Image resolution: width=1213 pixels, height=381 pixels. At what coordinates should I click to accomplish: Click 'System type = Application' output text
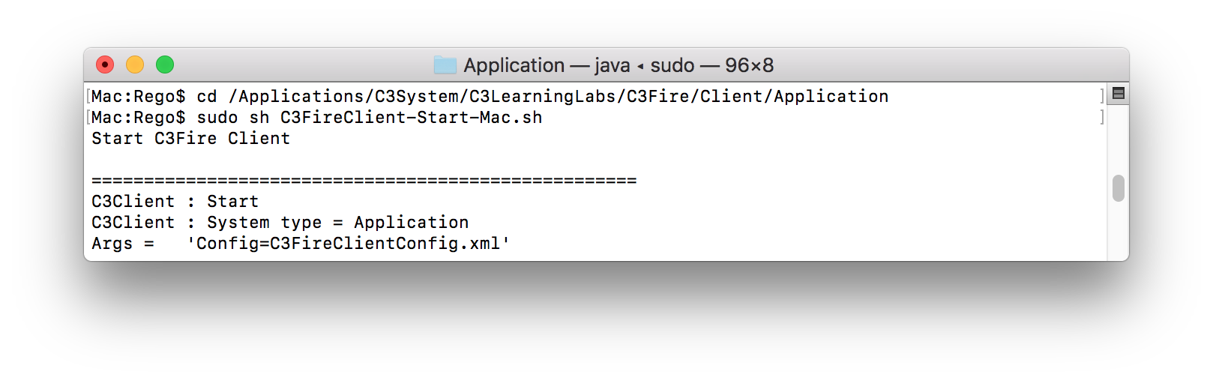coord(337,223)
